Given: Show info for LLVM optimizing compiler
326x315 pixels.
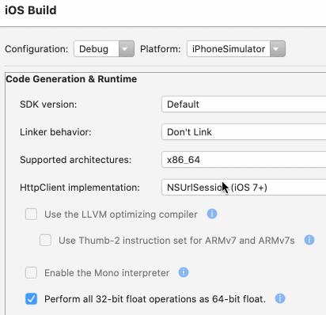Looking at the screenshot, I should pos(212,214).
